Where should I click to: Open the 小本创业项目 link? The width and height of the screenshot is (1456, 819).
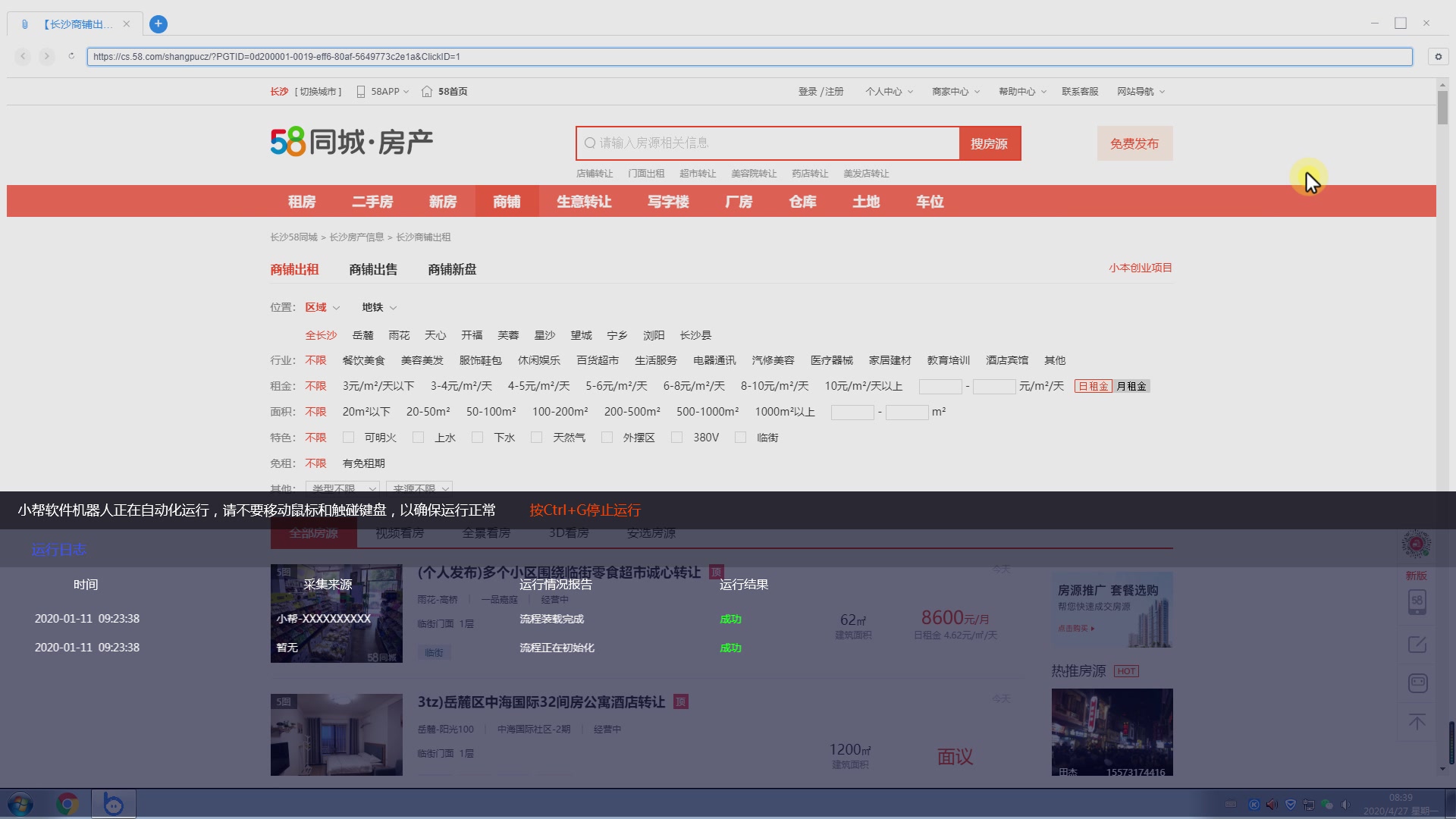(1141, 268)
